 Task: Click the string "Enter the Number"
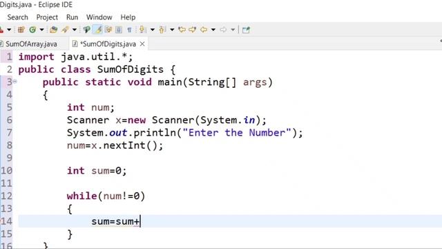(237, 133)
